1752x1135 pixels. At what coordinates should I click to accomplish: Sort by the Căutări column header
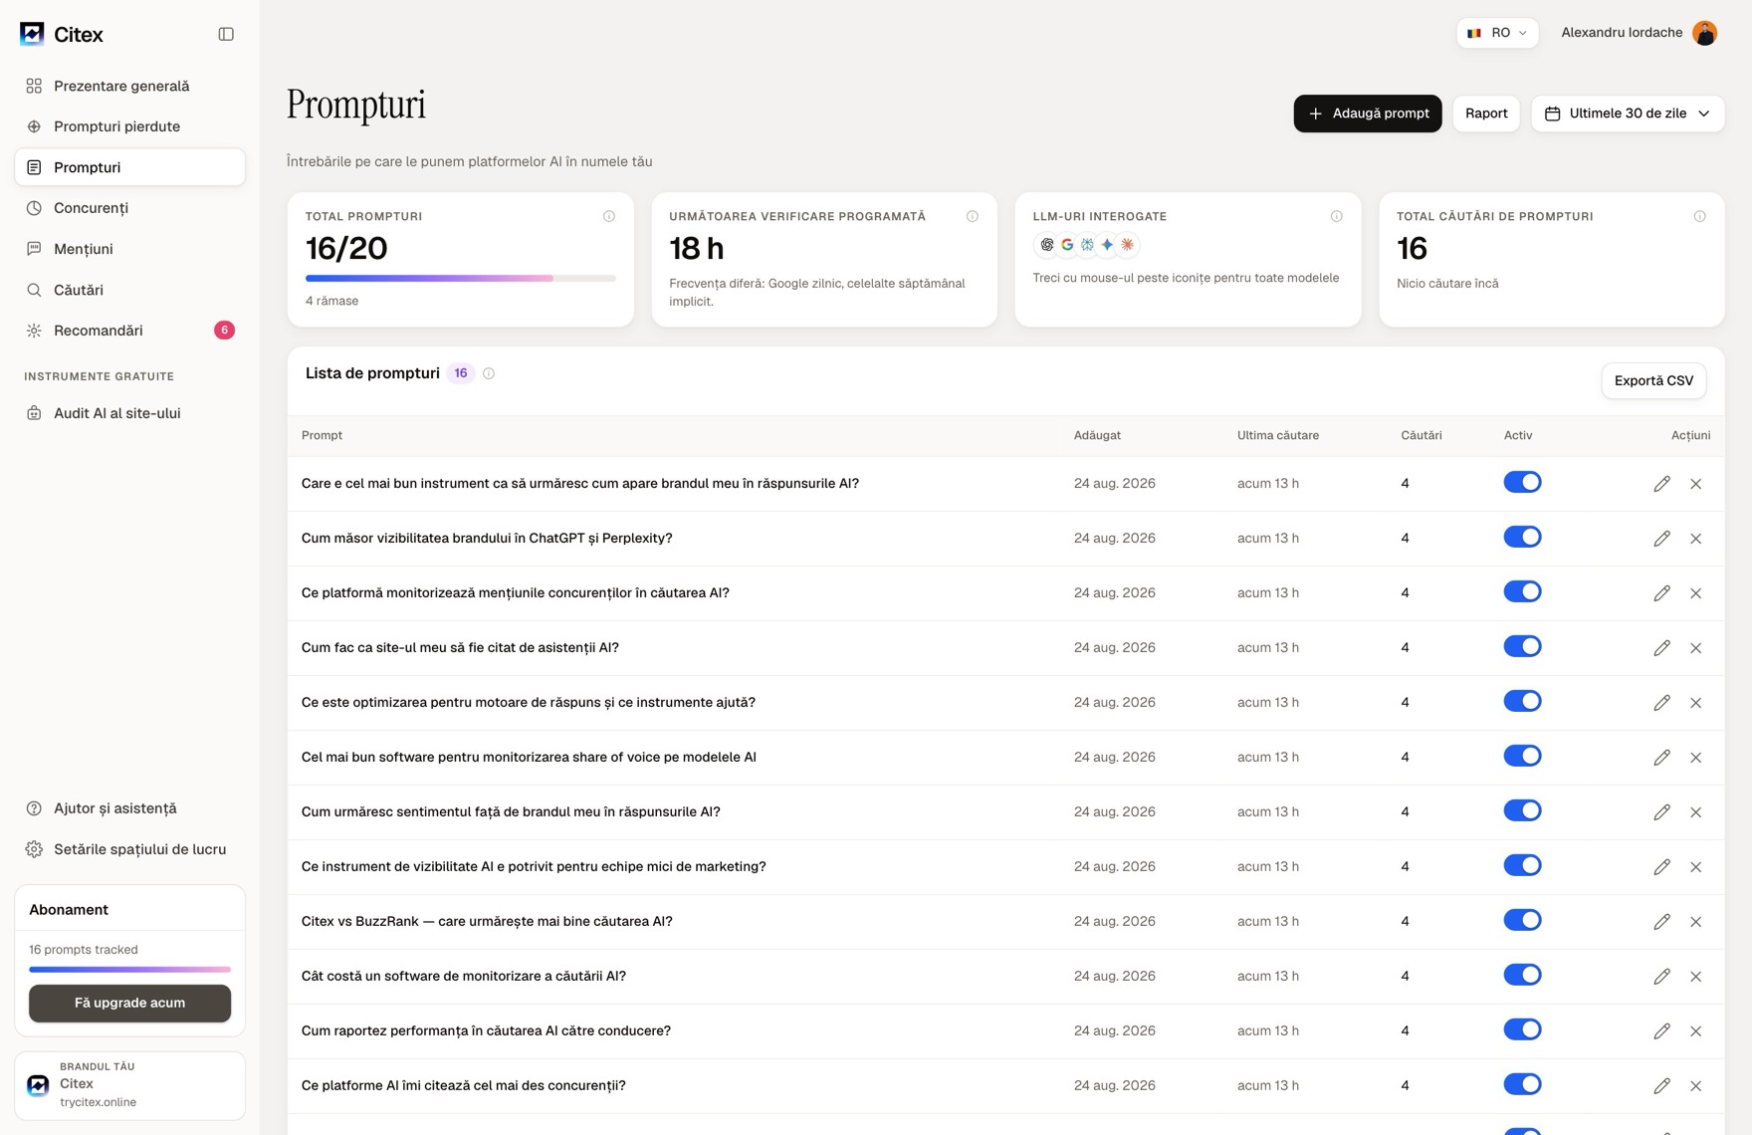click(x=1421, y=435)
